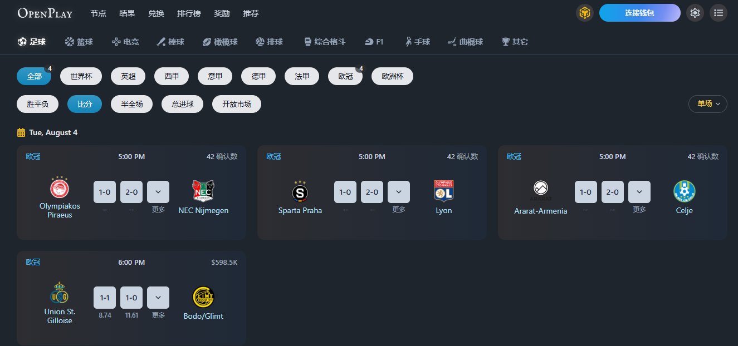The height and width of the screenshot is (346, 738).
Task: Click Union St. Gilloise team logo
Action: (60, 293)
